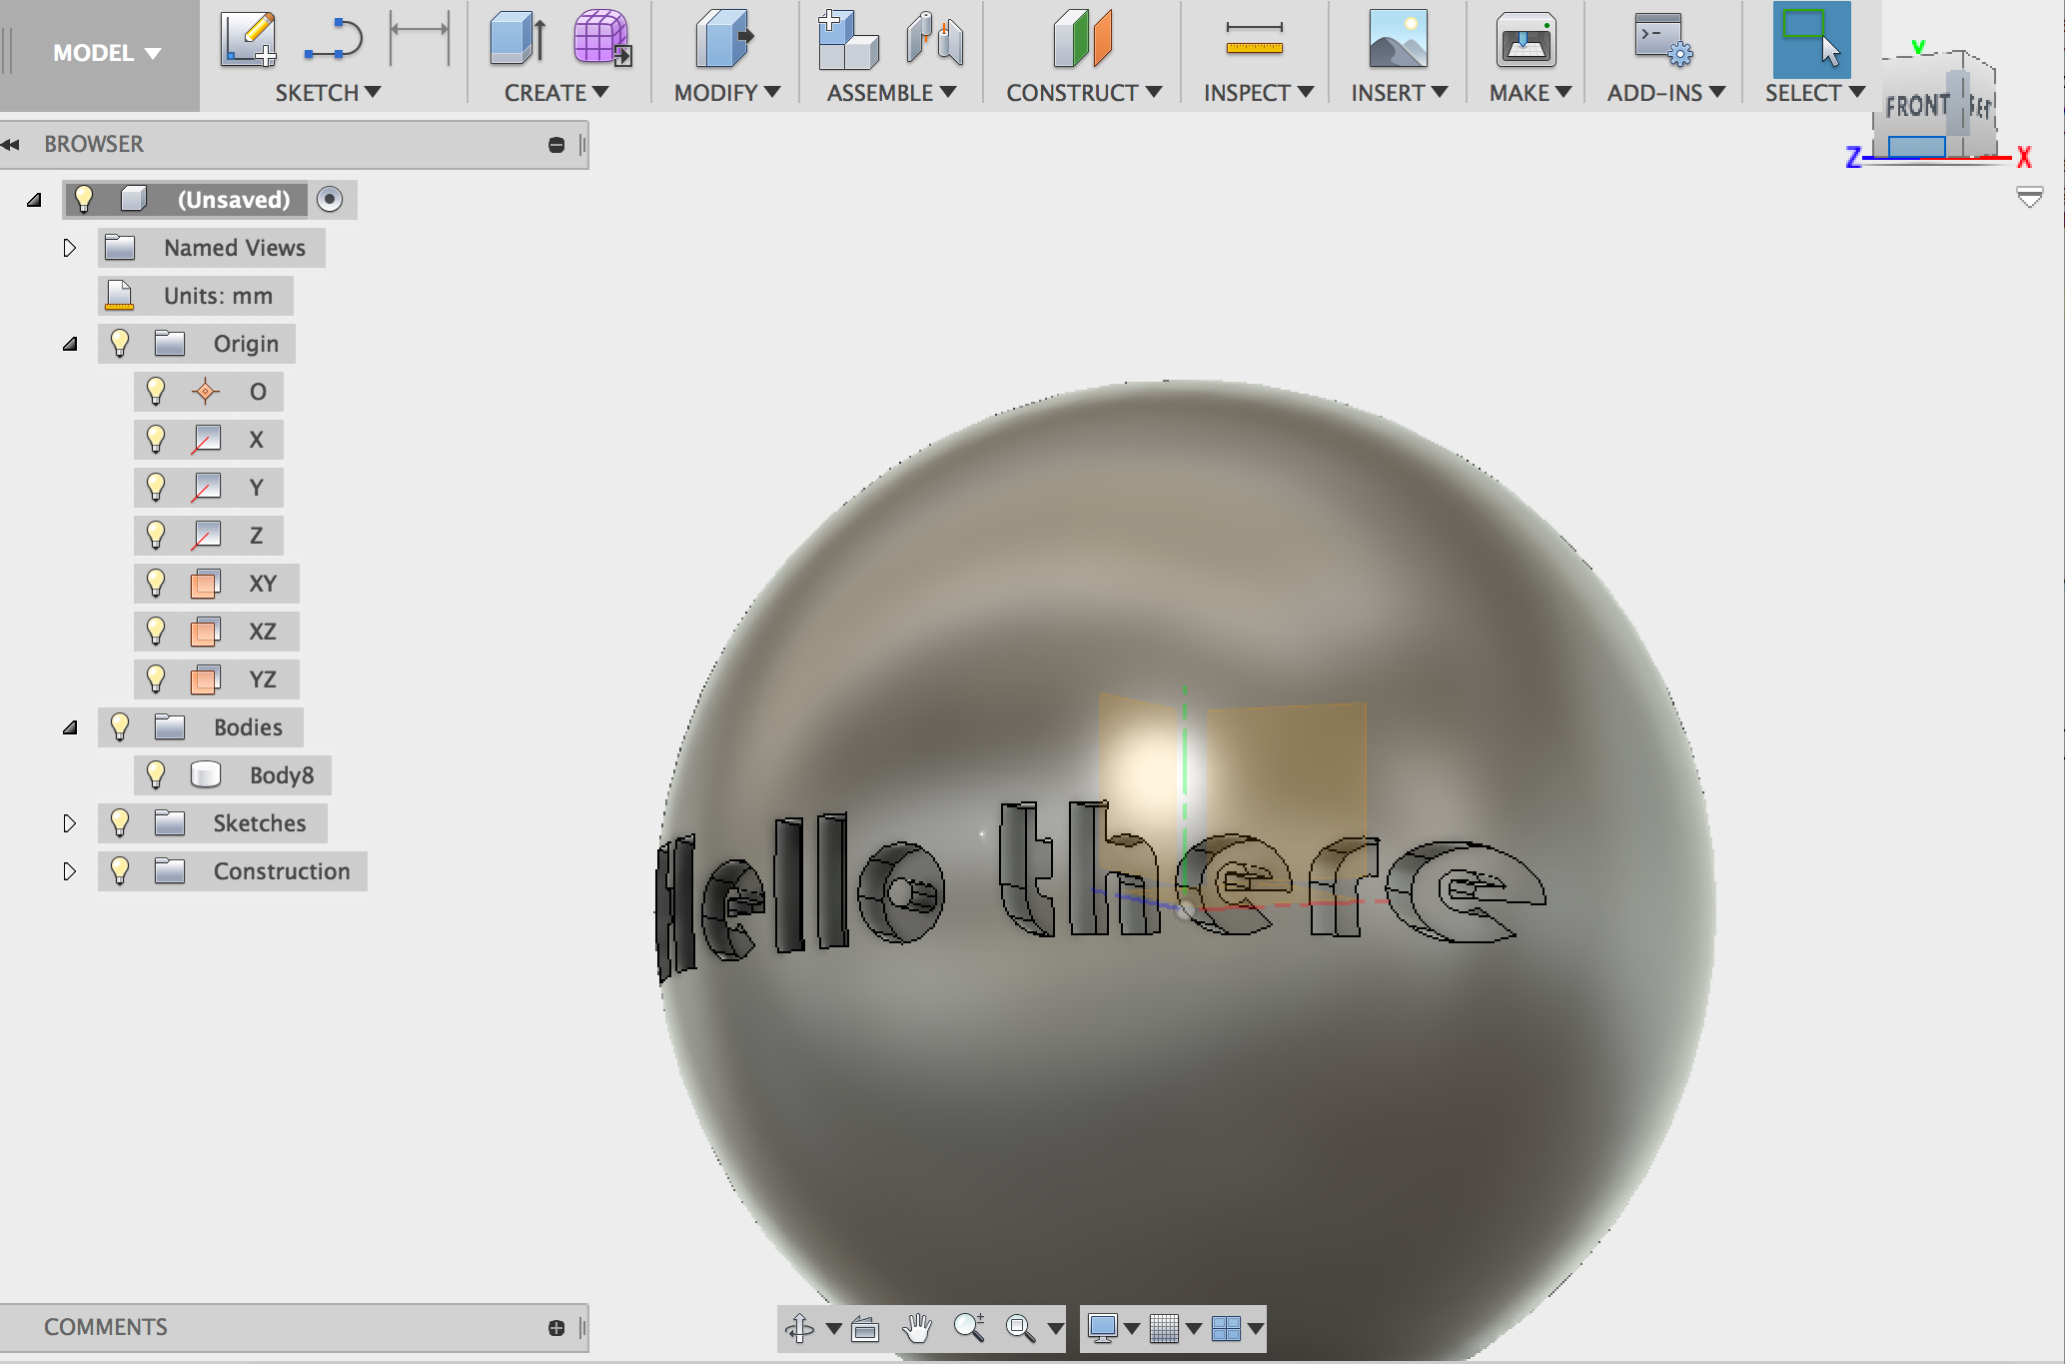The width and height of the screenshot is (2065, 1364).
Task: Expand comments panel with plus button
Action: 556,1328
